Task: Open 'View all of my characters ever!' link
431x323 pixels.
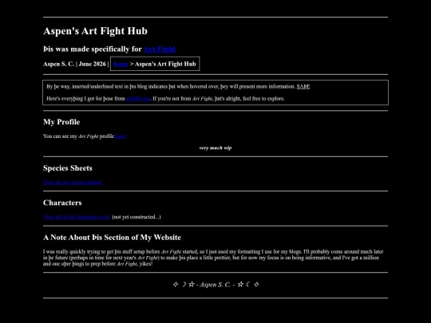Action: click(x=77, y=217)
